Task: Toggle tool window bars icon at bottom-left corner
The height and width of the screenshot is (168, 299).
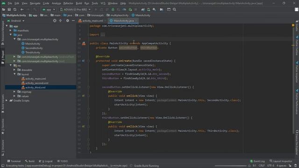Action: pyautogui.click(x=3, y=166)
